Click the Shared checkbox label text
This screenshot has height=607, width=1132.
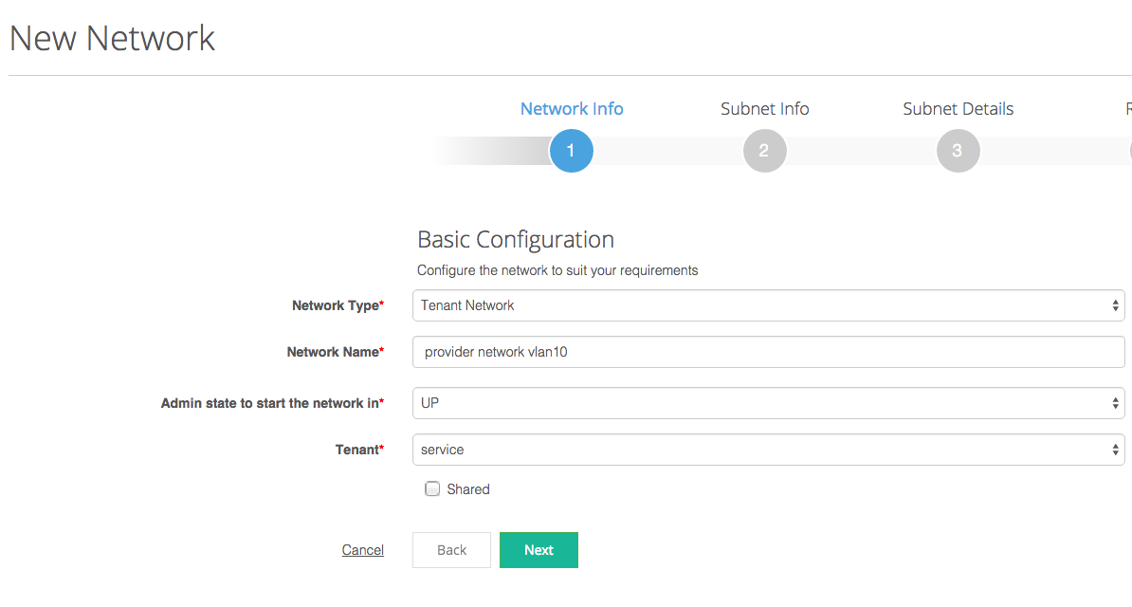tap(468, 489)
